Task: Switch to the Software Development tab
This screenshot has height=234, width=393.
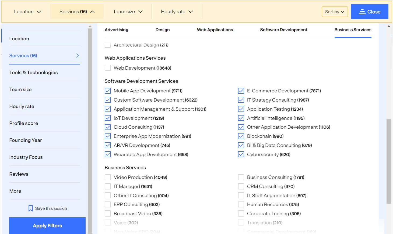Action: [x=283, y=30]
